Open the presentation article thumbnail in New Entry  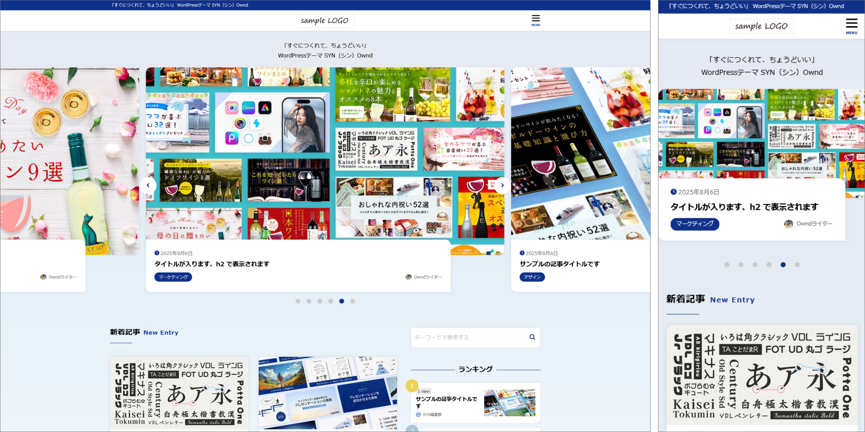(x=327, y=393)
